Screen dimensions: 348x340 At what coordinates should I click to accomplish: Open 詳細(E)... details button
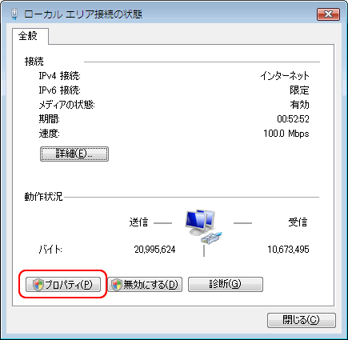coord(74,154)
